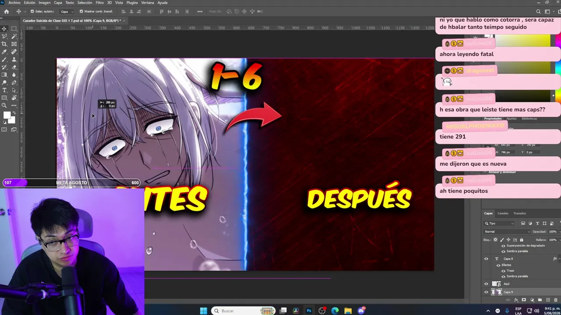Show more options bar items (three dots)

tap(200, 11)
